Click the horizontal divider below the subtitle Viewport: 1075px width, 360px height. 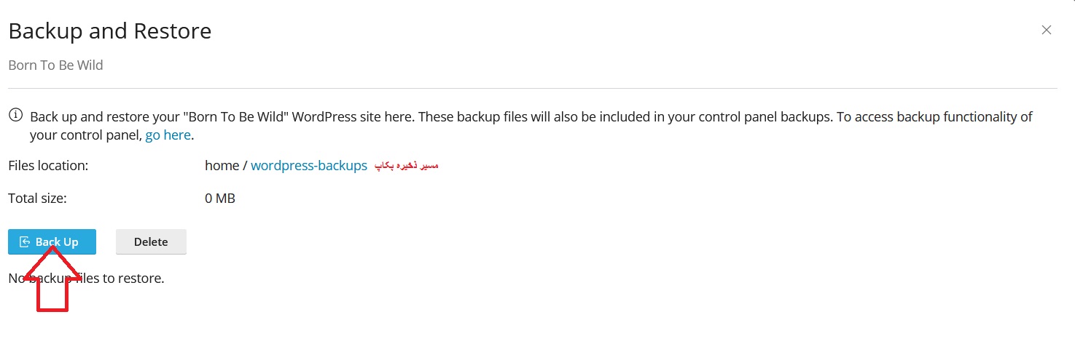click(x=532, y=89)
